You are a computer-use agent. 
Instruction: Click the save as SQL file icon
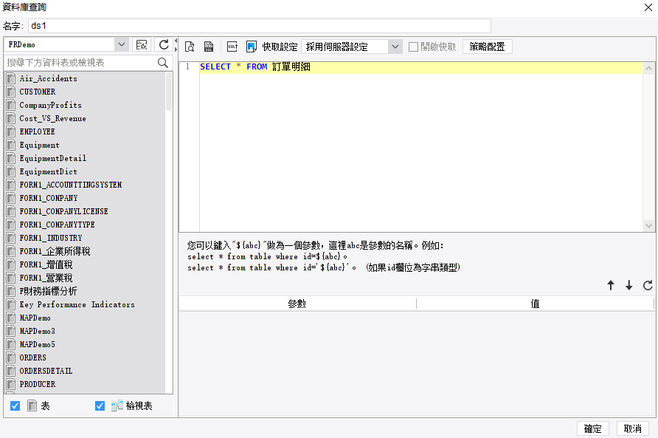(x=209, y=47)
